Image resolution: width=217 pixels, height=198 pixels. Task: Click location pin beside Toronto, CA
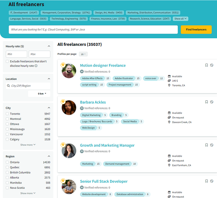[169, 85]
